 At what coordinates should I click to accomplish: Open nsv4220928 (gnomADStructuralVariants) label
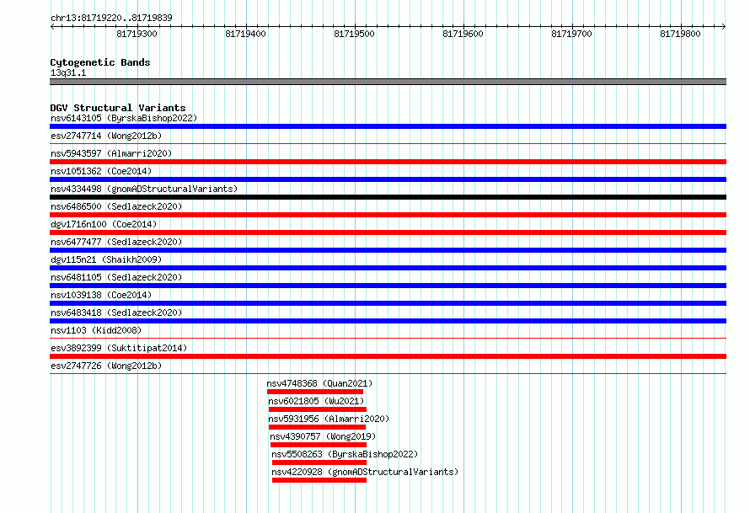click(365, 472)
